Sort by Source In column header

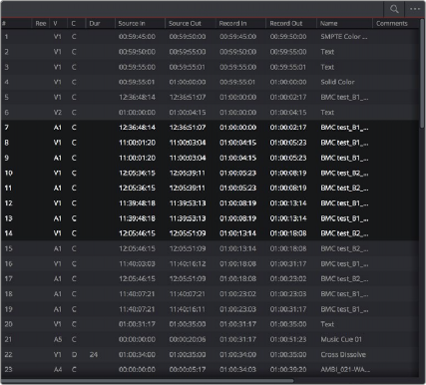[x=132, y=24]
